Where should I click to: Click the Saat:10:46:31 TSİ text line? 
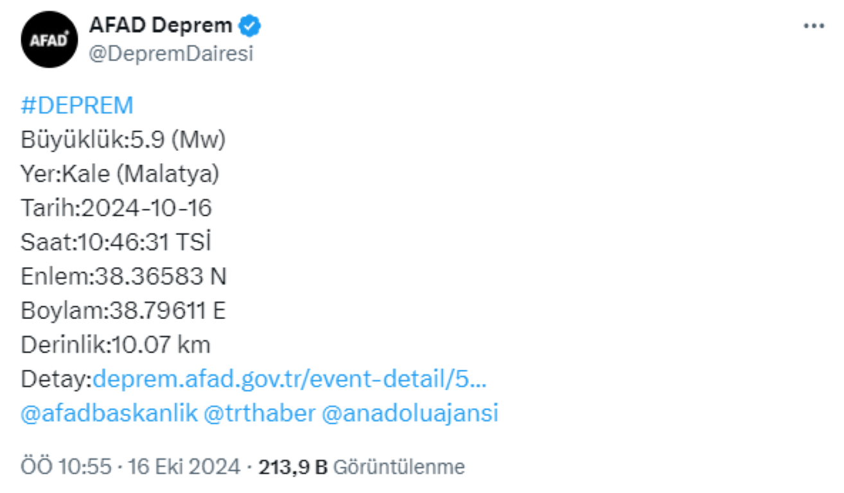[x=116, y=243]
